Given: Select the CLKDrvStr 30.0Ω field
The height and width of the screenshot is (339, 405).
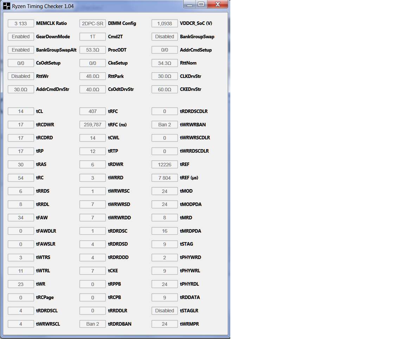Looking at the screenshot, I should [165, 76].
